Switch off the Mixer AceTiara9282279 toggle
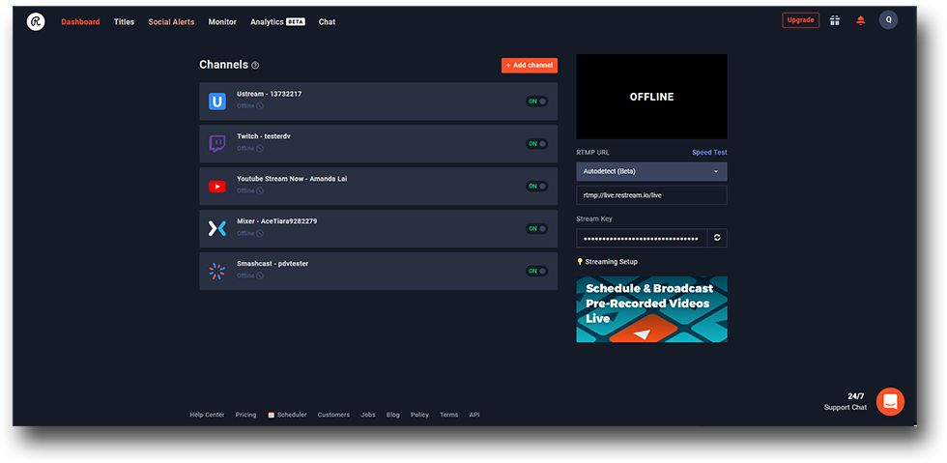Viewport: 947px width, 463px height. [x=537, y=228]
